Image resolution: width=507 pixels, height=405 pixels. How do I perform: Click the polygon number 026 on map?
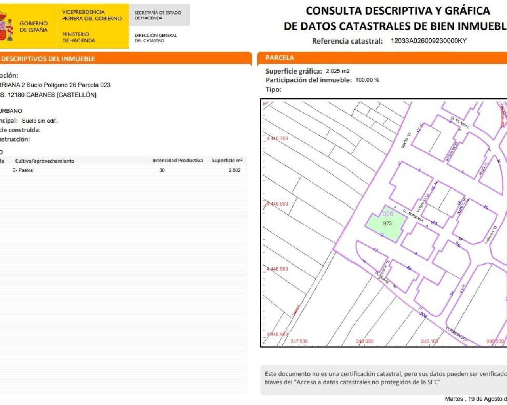pyautogui.click(x=387, y=214)
